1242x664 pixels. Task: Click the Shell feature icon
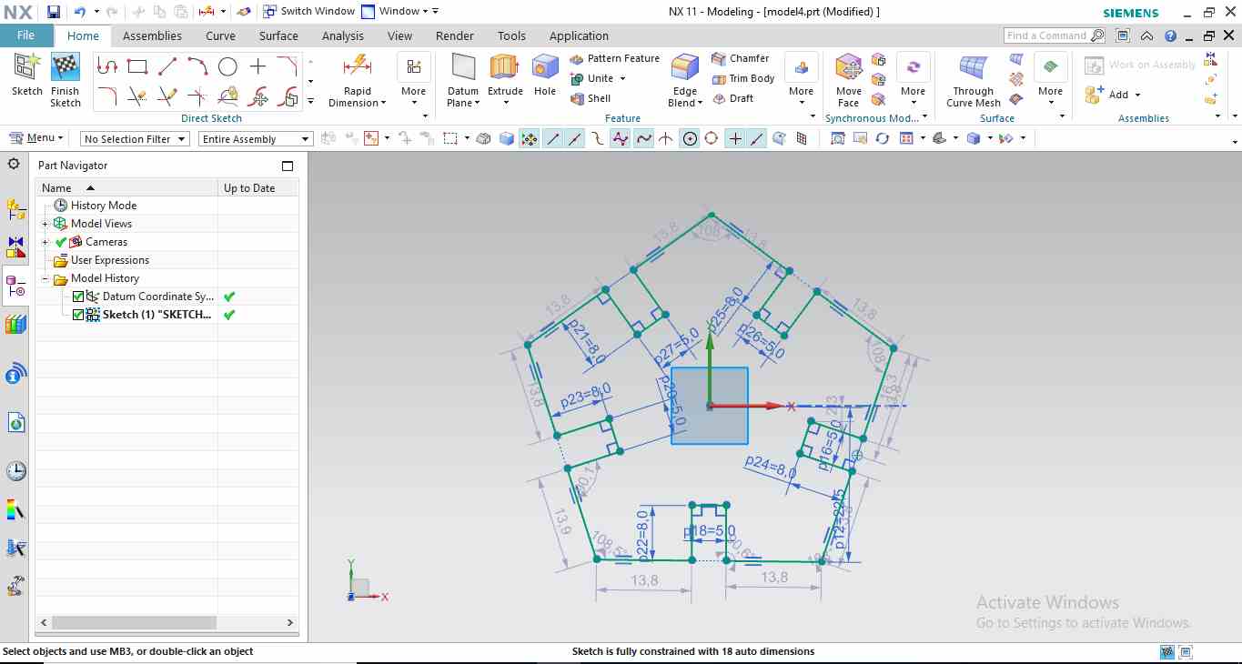click(x=576, y=98)
